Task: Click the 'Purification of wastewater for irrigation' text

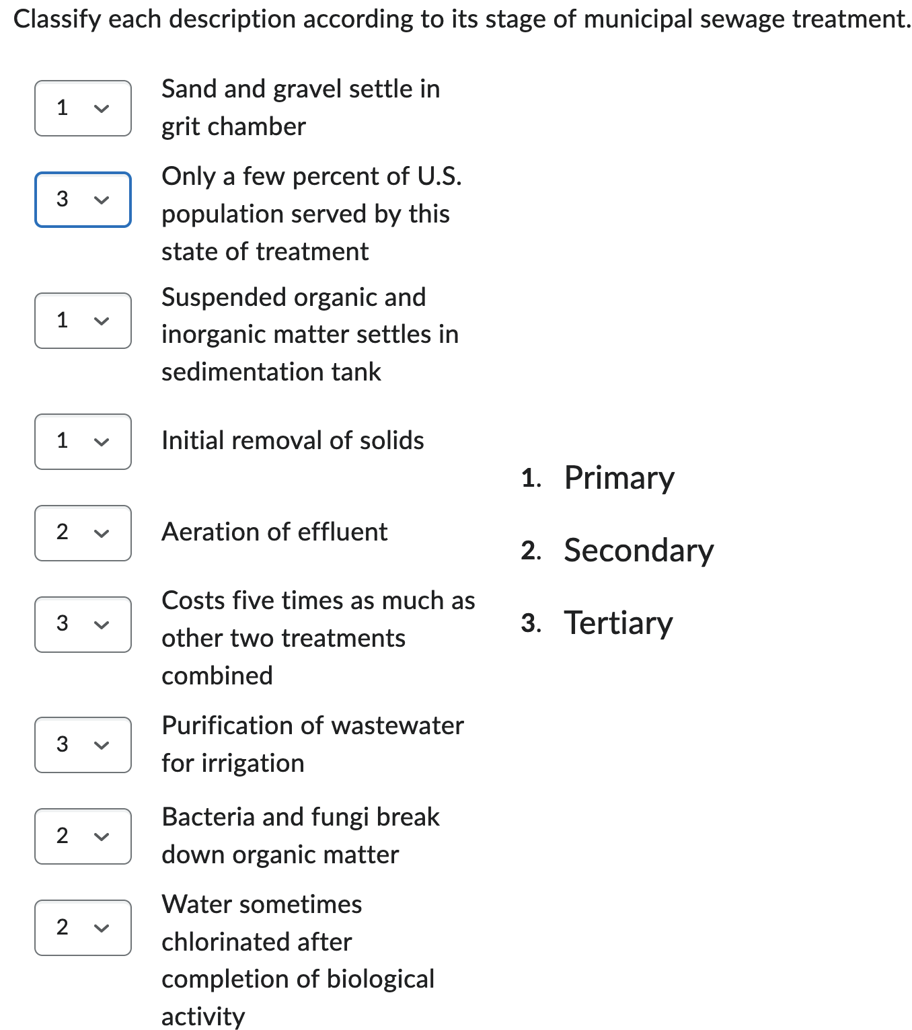Action: click(x=313, y=744)
